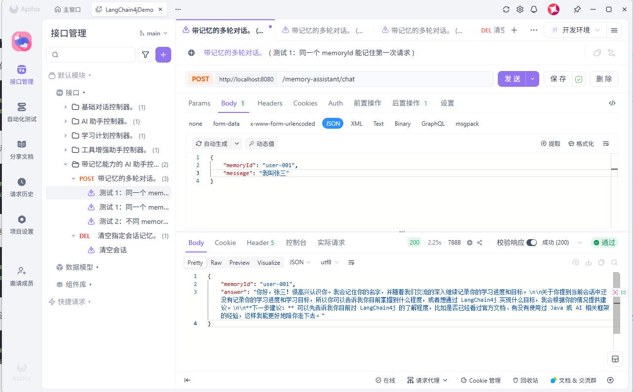Click the user avatar in title bar
The height and width of the screenshot is (392, 633).
[554, 9]
